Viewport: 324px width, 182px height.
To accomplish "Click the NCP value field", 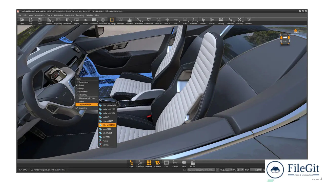I will pos(256,170).
